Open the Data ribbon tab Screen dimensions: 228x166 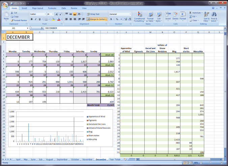point(63,8)
